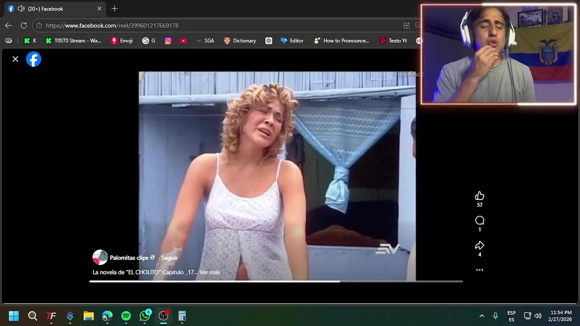The image size is (580, 326).
Task: Expand caption with Ver más
Action: click(210, 272)
